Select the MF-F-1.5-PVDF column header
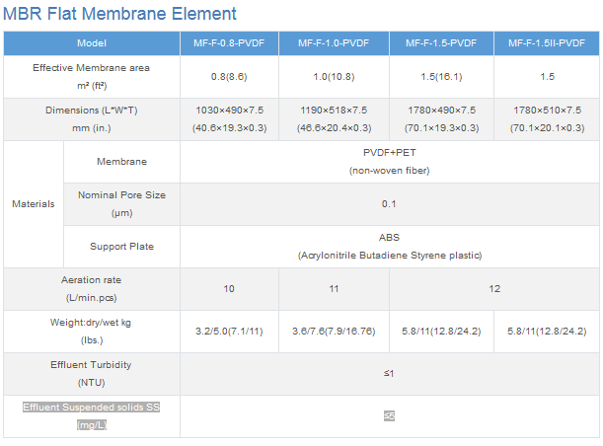This screenshot has width=603, height=446. pyautogui.click(x=440, y=43)
